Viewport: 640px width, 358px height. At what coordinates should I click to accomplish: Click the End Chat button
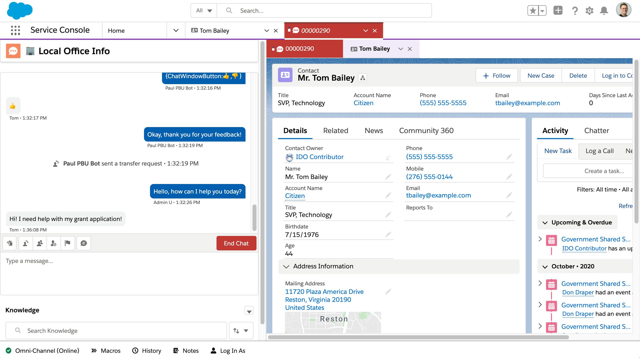(236, 243)
